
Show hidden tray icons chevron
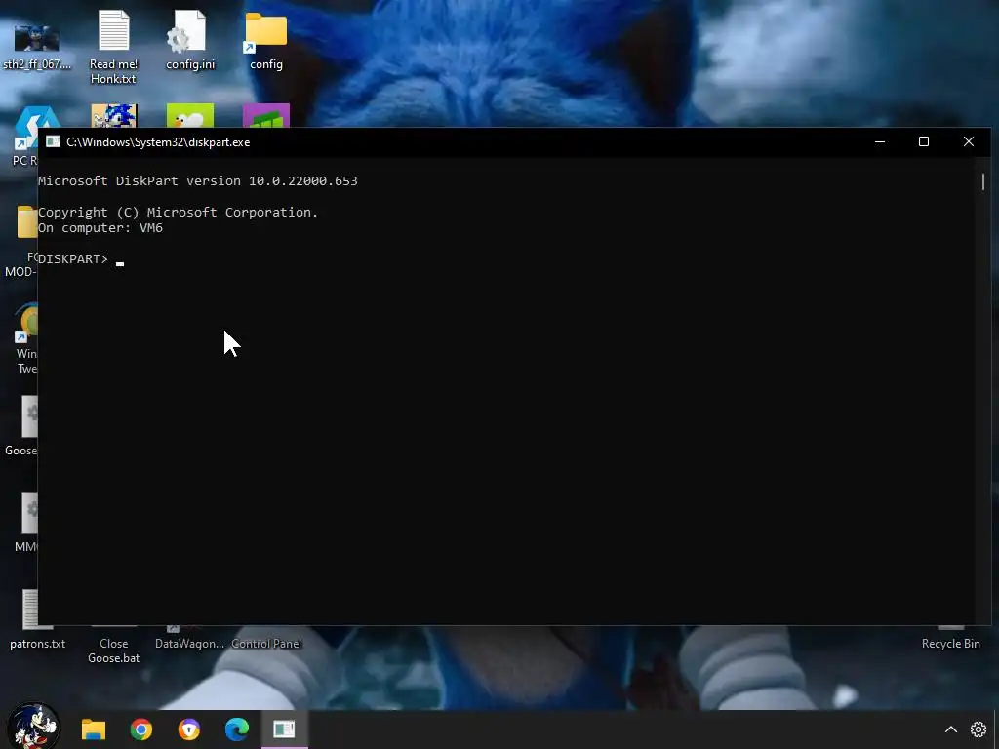950,729
